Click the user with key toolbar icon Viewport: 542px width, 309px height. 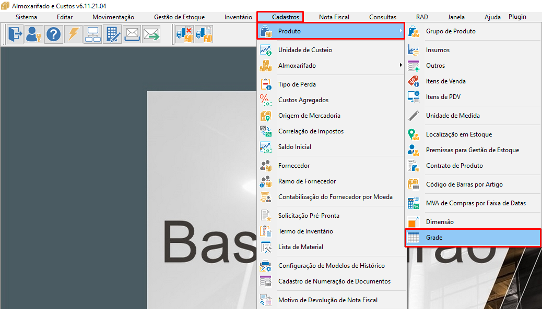34,34
